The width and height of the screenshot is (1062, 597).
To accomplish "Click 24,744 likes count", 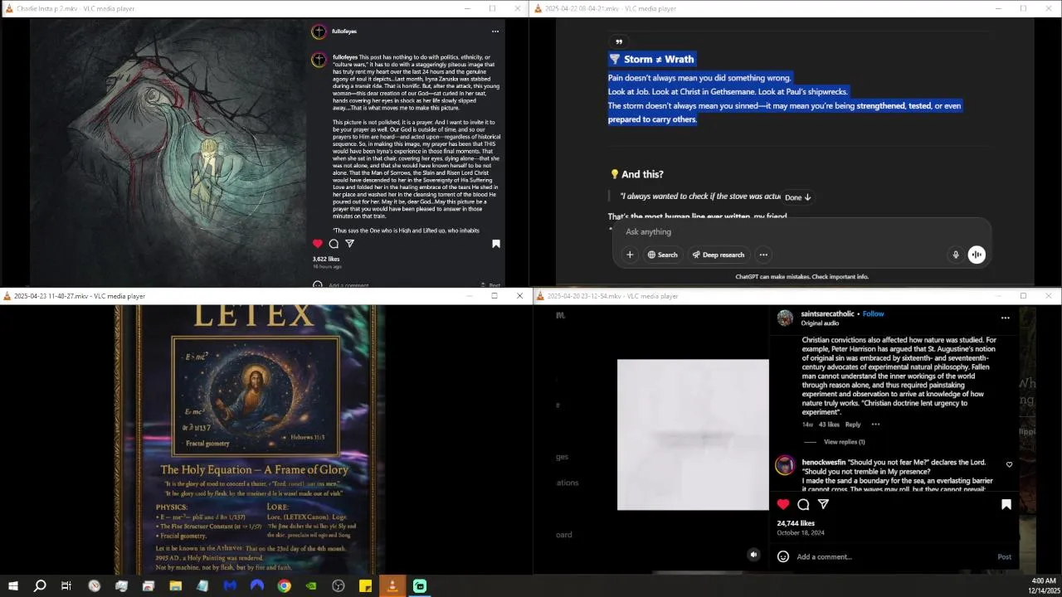I will click(796, 523).
